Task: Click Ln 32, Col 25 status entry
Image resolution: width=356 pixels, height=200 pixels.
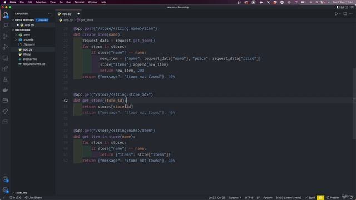Action: coord(217,198)
